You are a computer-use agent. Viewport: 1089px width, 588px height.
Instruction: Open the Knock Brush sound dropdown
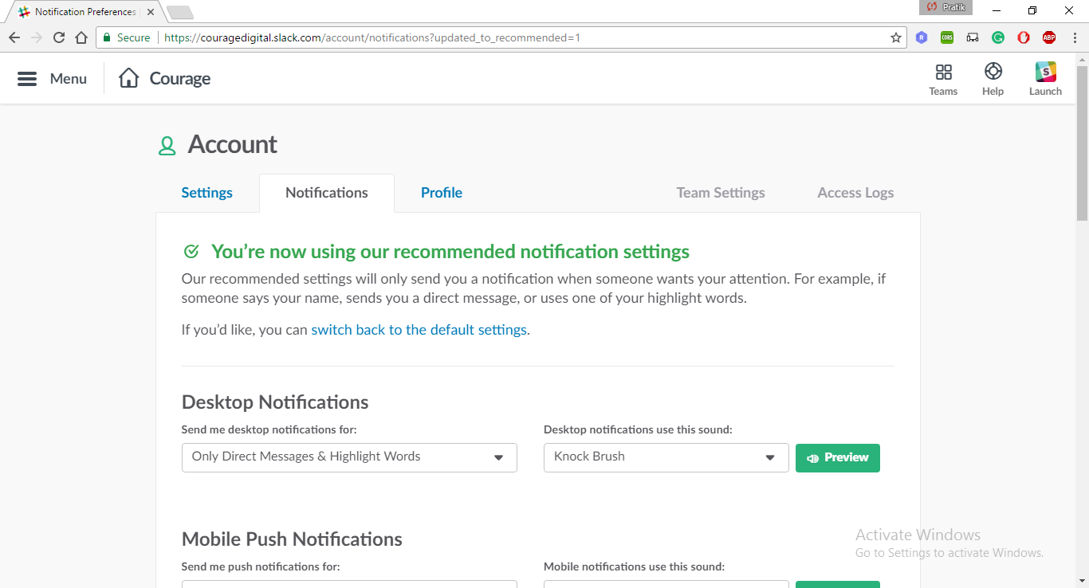pos(666,457)
